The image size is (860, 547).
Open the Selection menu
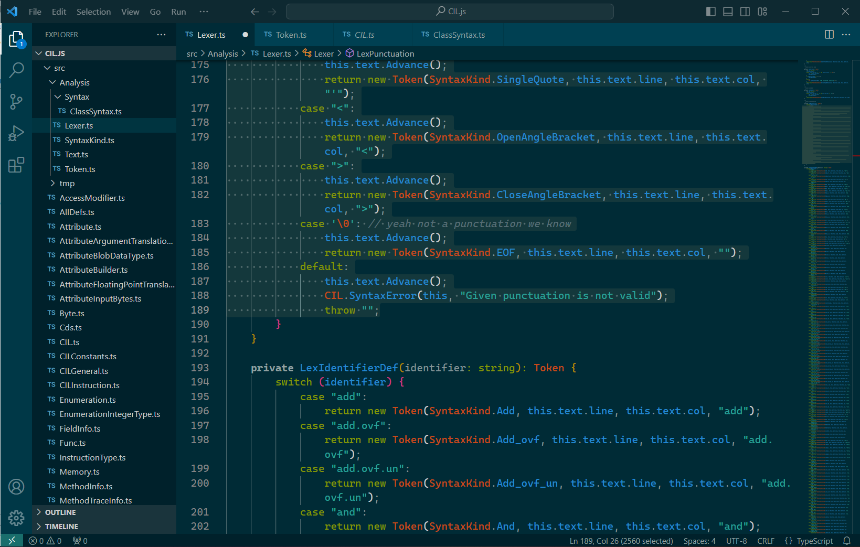[x=93, y=12]
